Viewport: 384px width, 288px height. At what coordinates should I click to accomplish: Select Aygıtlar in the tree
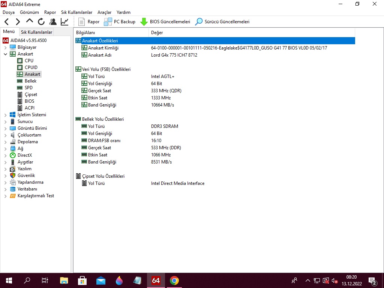pos(25,162)
